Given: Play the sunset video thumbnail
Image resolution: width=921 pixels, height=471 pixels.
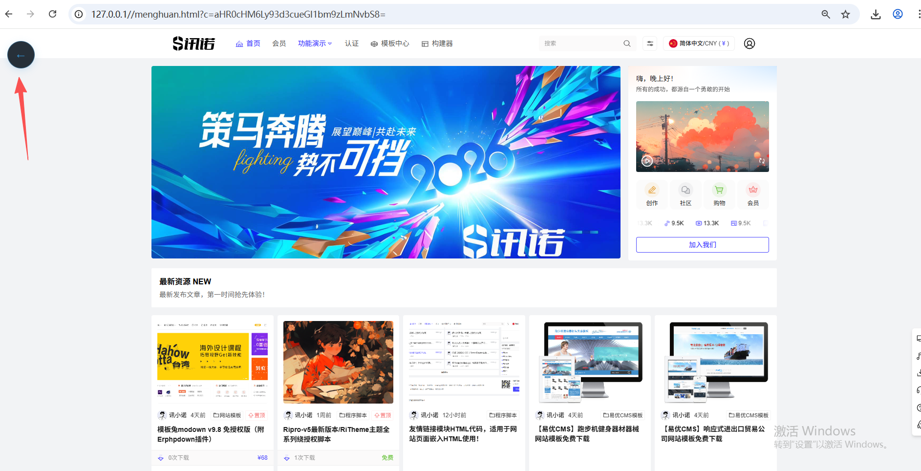Looking at the screenshot, I should pyautogui.click(x=647, y=161).
